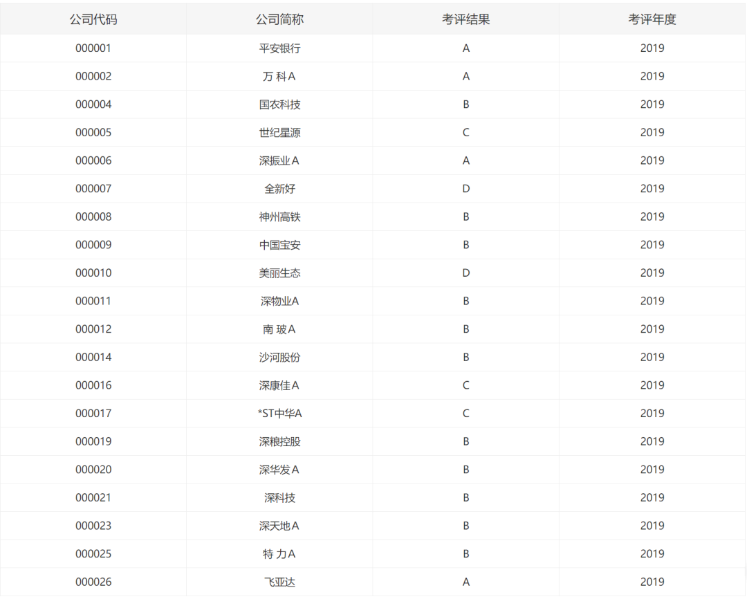Select company code 000007
This screenshot has width=747, height=599.
point(93,189)
